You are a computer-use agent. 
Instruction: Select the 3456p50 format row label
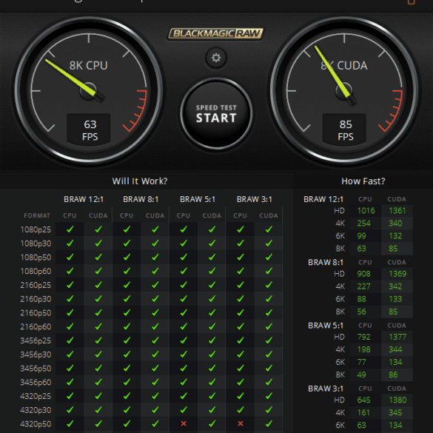click(36, 369)
